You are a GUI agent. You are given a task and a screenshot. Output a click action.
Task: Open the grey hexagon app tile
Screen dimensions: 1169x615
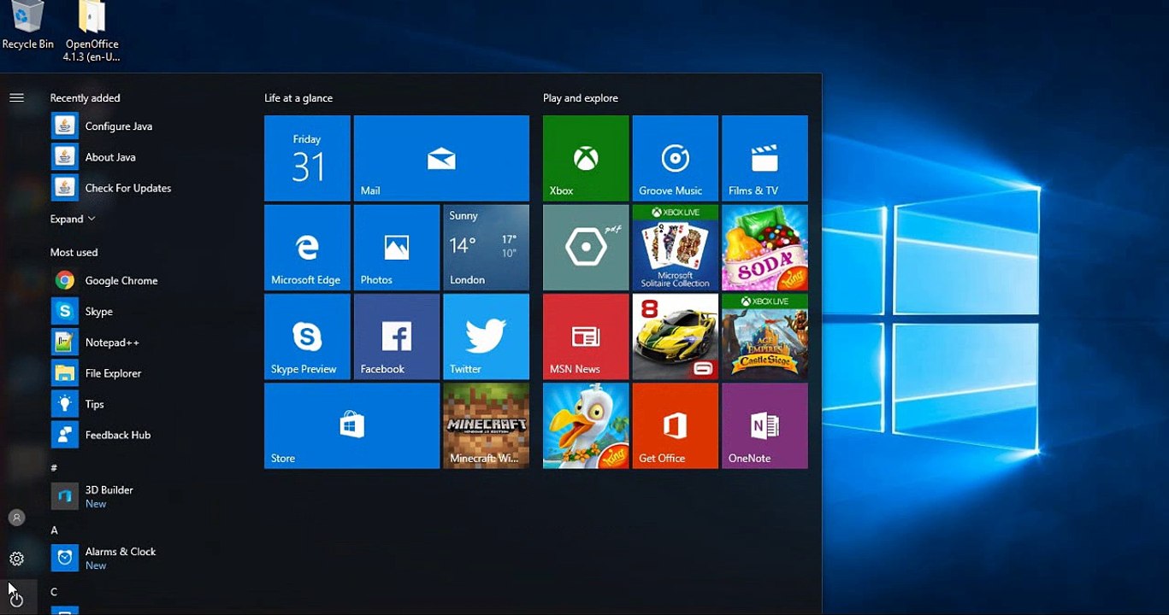click(x=586, y=248)
